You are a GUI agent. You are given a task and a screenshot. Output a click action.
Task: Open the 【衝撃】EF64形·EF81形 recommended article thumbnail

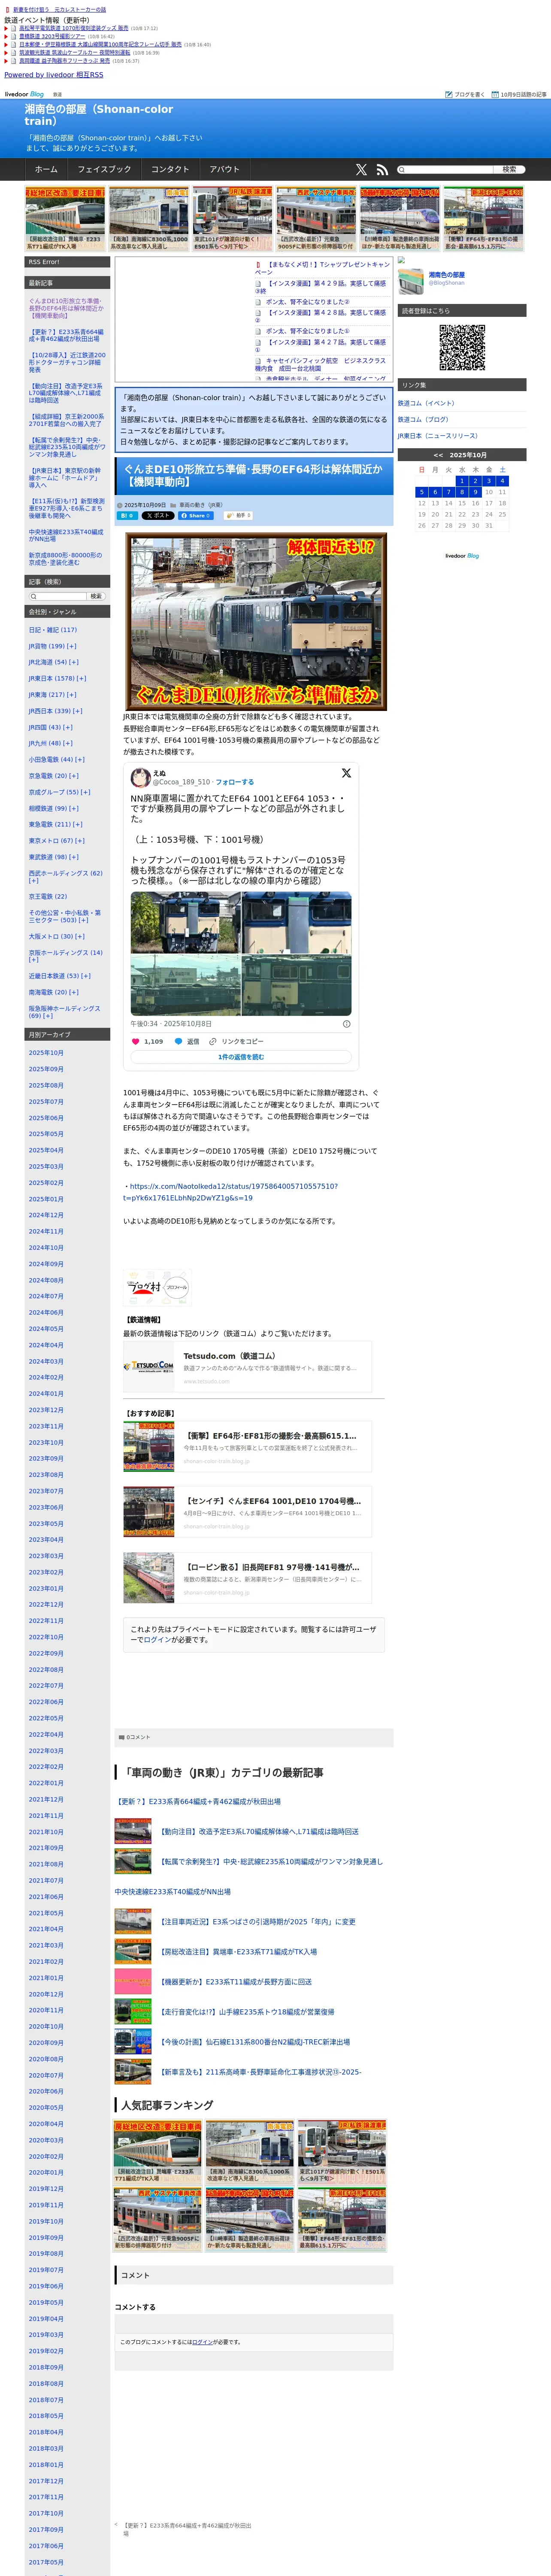click(149, 1447)
